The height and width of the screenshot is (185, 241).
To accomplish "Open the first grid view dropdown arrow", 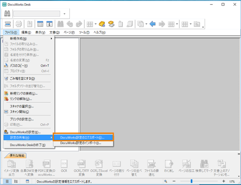I will pyautogui.click(x=96, y=24).
